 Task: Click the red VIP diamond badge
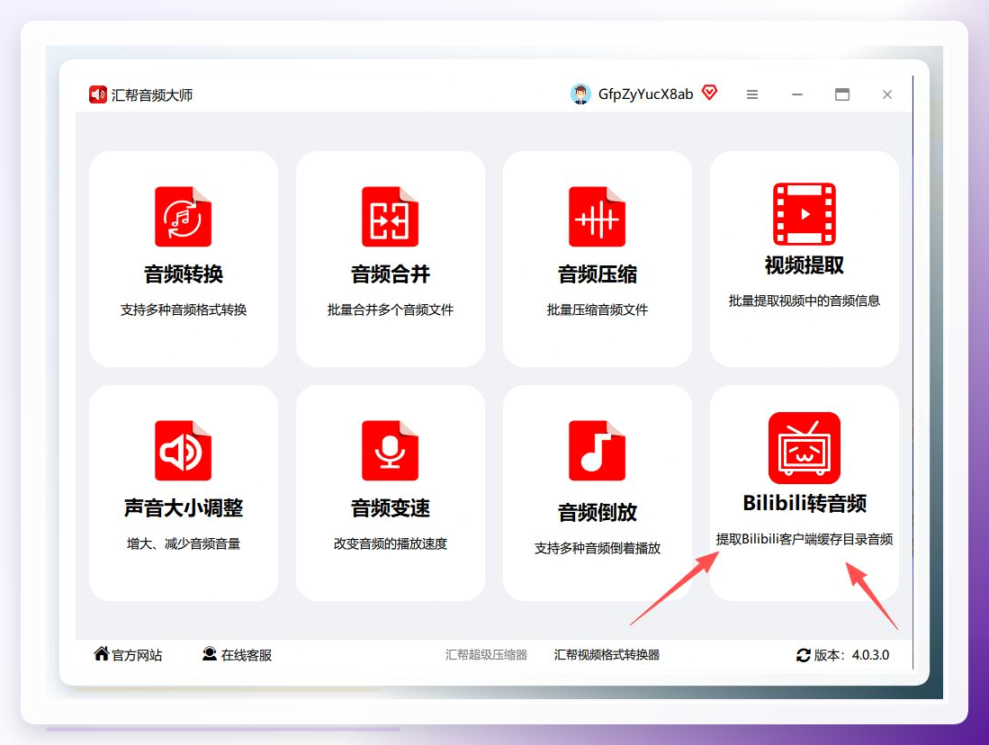click(x=710, y=93)
